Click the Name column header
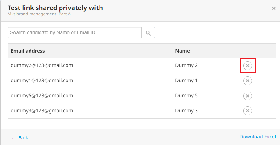The image size is (280, 145). pos(182,51)
